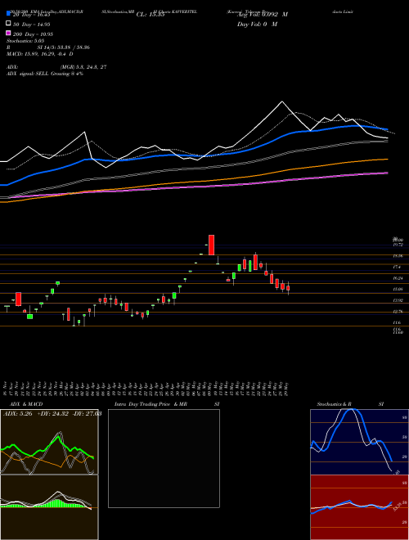Click the tallest red candlestick at the peak
Screen dimensions: 409x540
(x=211, y=245)
